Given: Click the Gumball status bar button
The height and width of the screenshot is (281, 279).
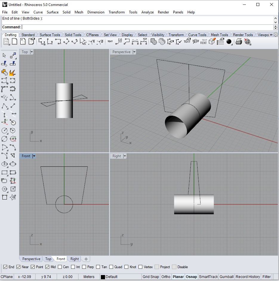Looking at the screenshot, I should pos(227,277).
